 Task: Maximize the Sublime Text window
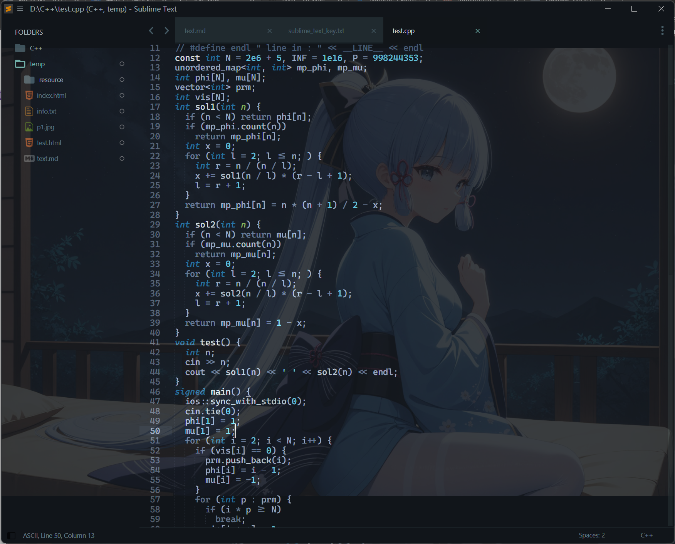click(635, 8)
